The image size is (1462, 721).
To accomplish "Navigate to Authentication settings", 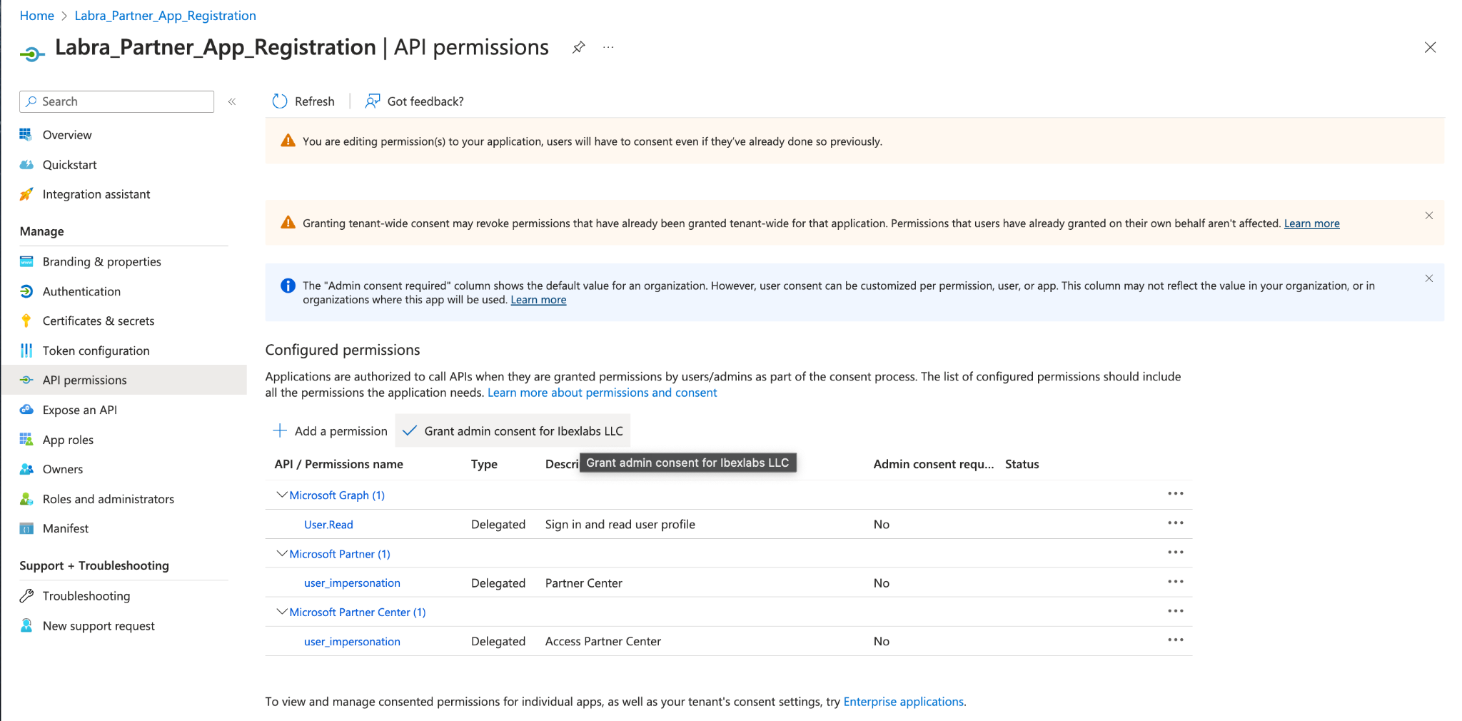I will 81,291.
